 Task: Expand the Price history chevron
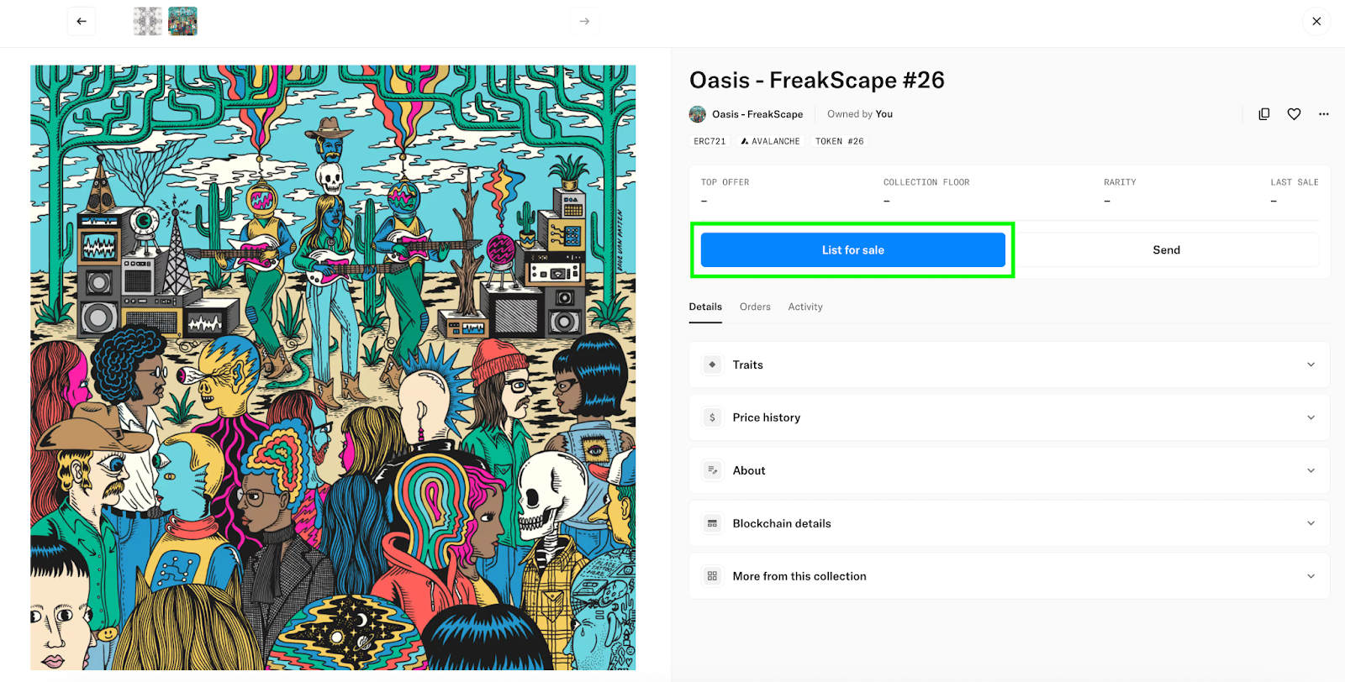click(x=1311, y=417)
